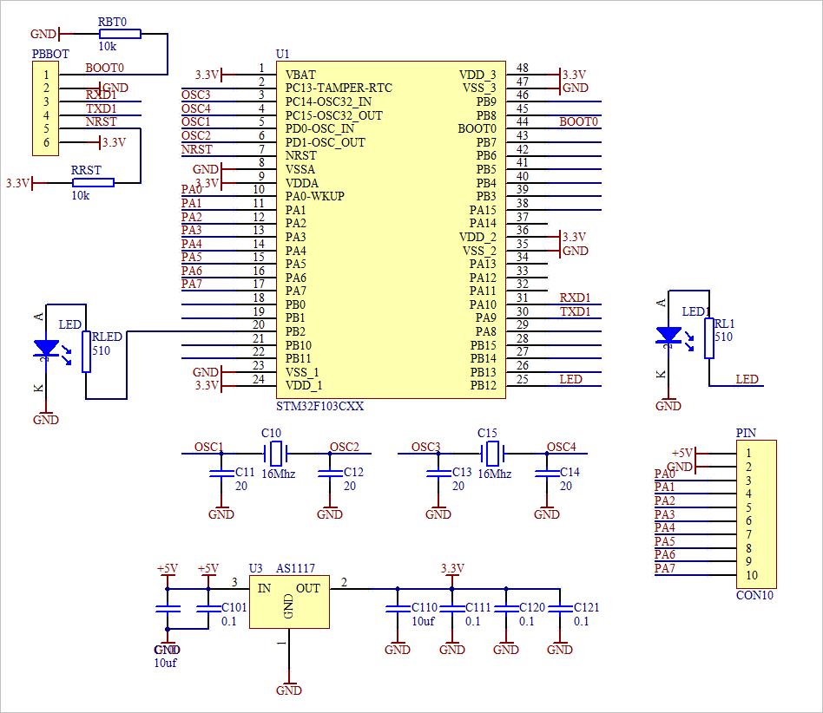This screenshot has height=713, width=823.
Task: Click the LED diode symbol near RLED
Action: [45, 345]
